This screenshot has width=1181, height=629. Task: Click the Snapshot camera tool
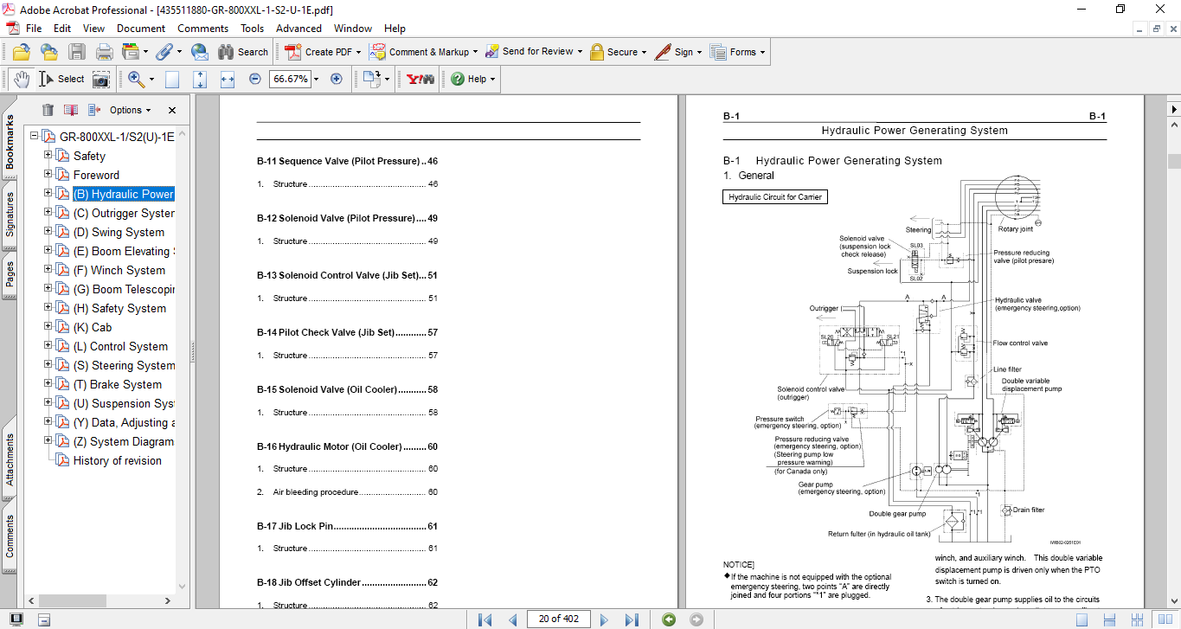pos(101,79)
